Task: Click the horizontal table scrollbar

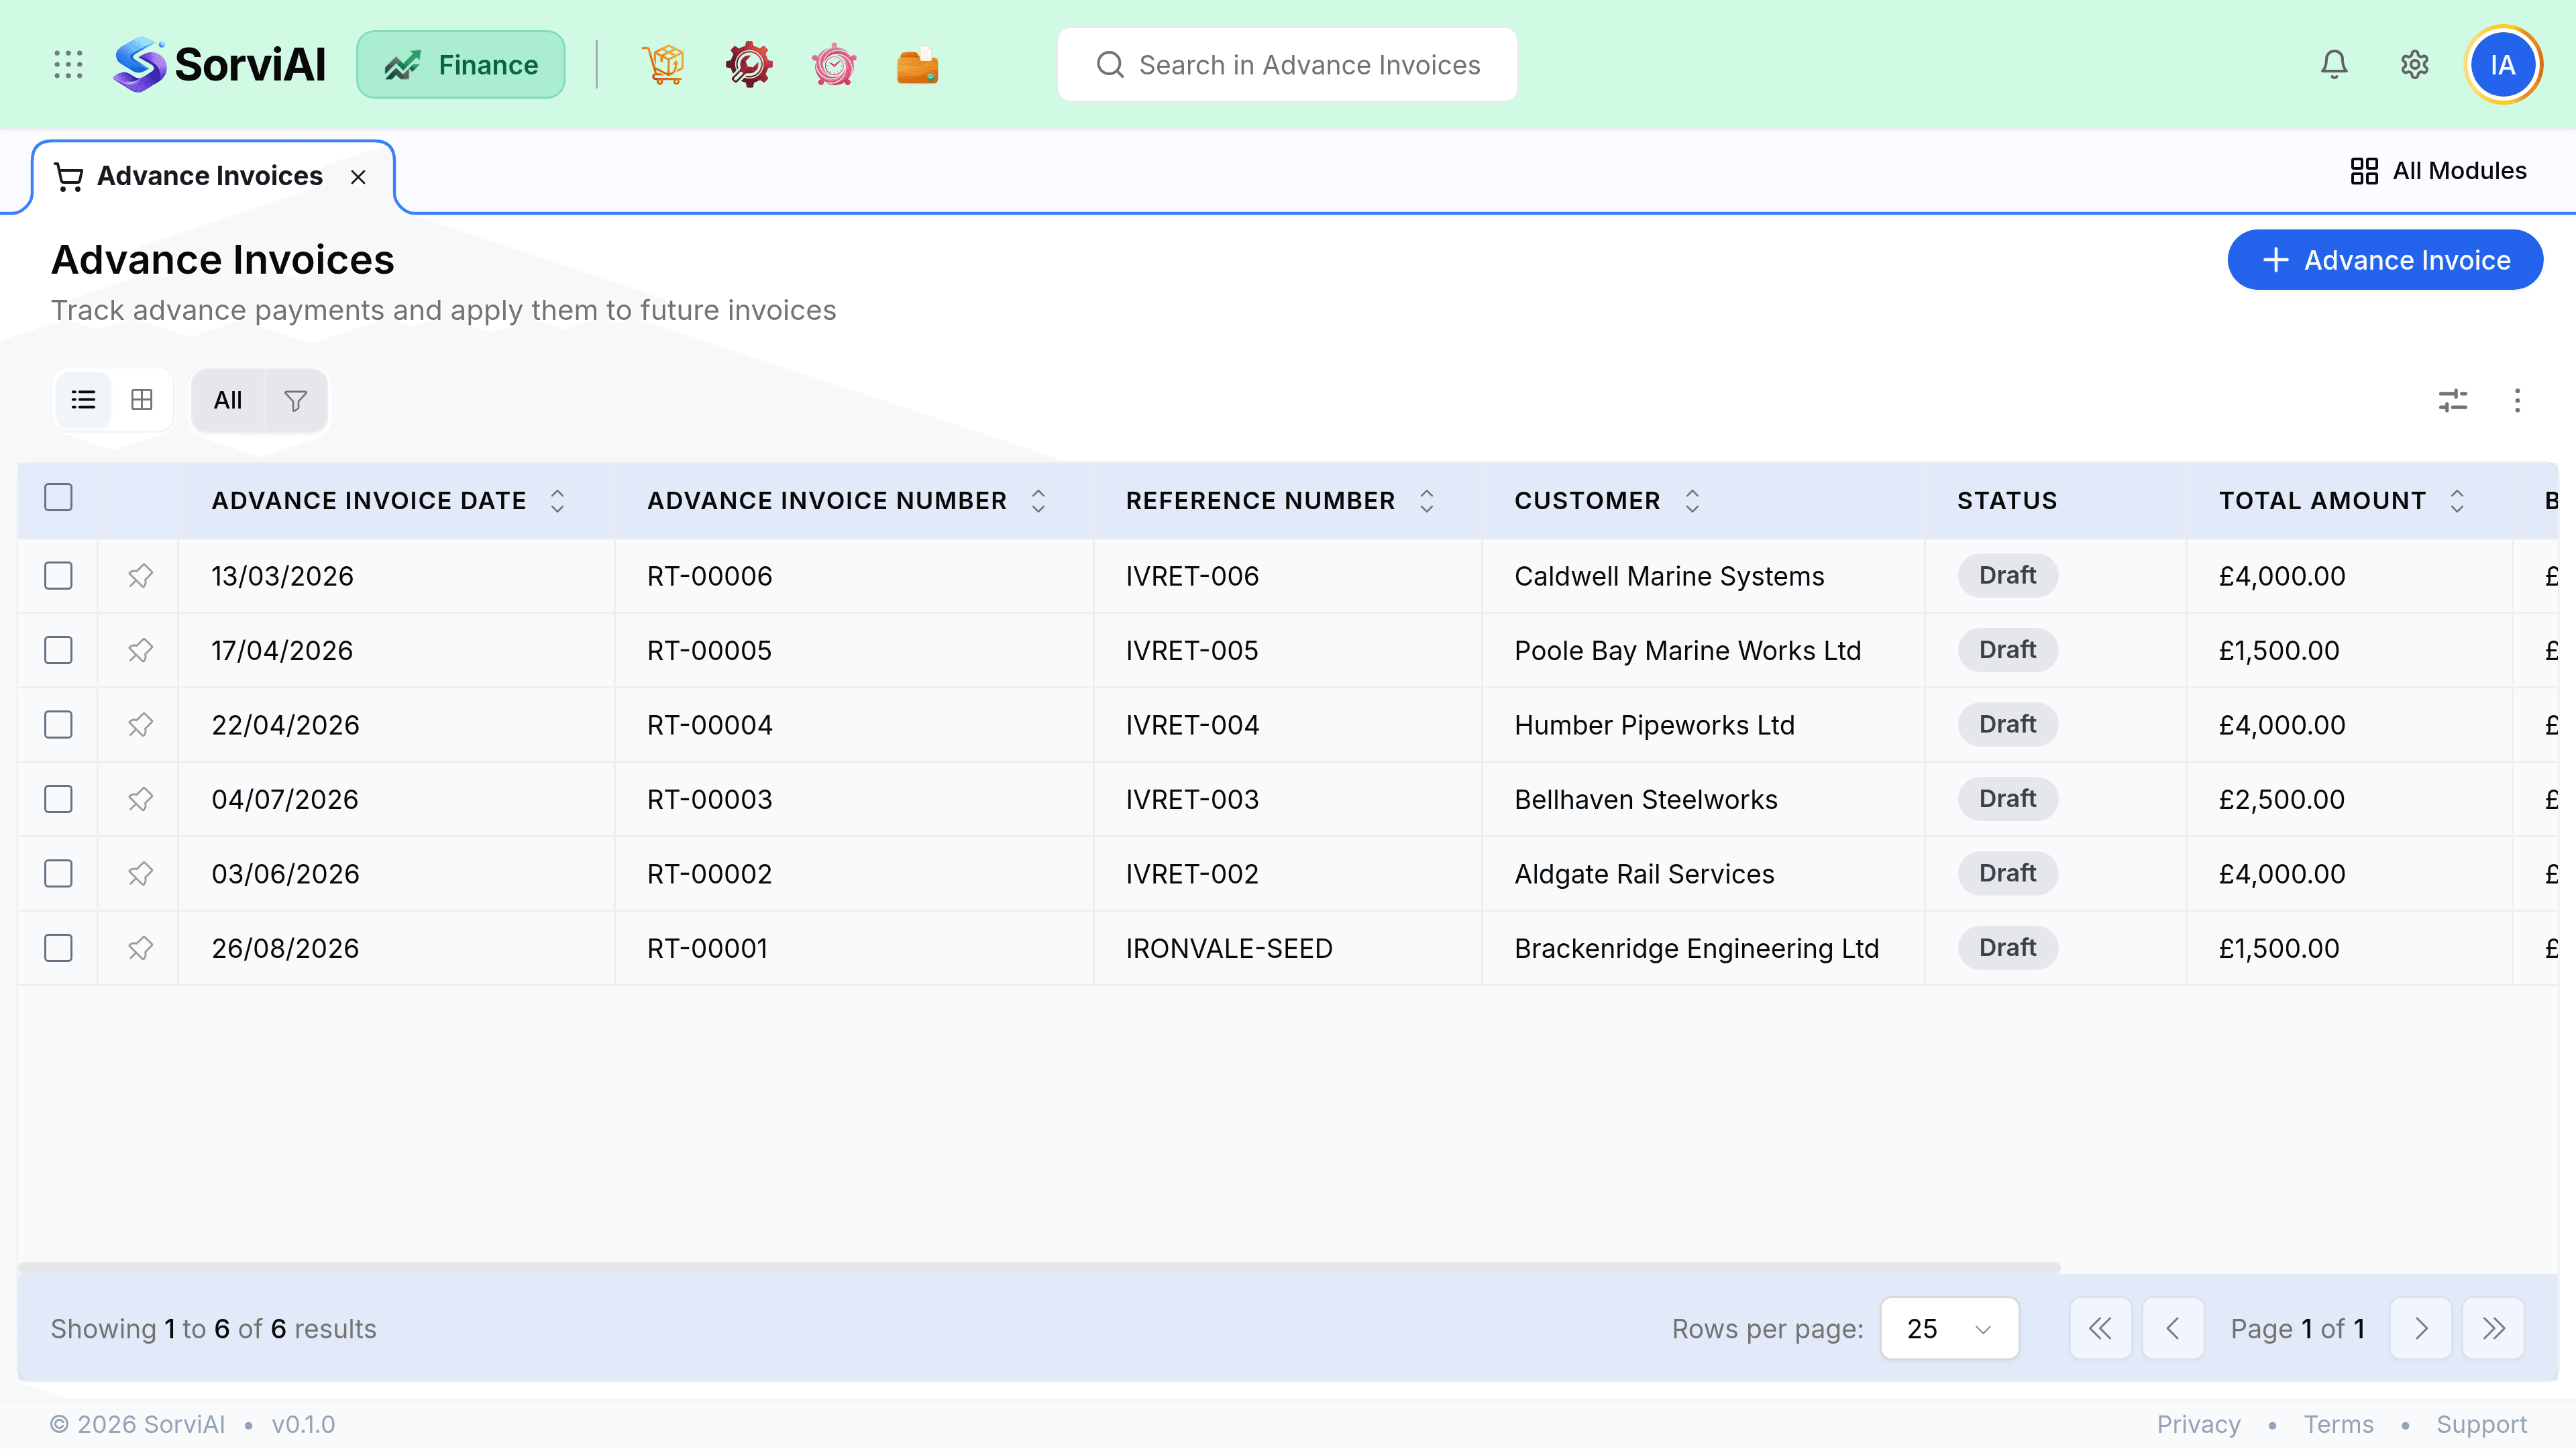Action: point(1039,1267)
